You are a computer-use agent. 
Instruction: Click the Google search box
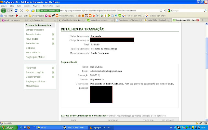click(x=188, y=11)
